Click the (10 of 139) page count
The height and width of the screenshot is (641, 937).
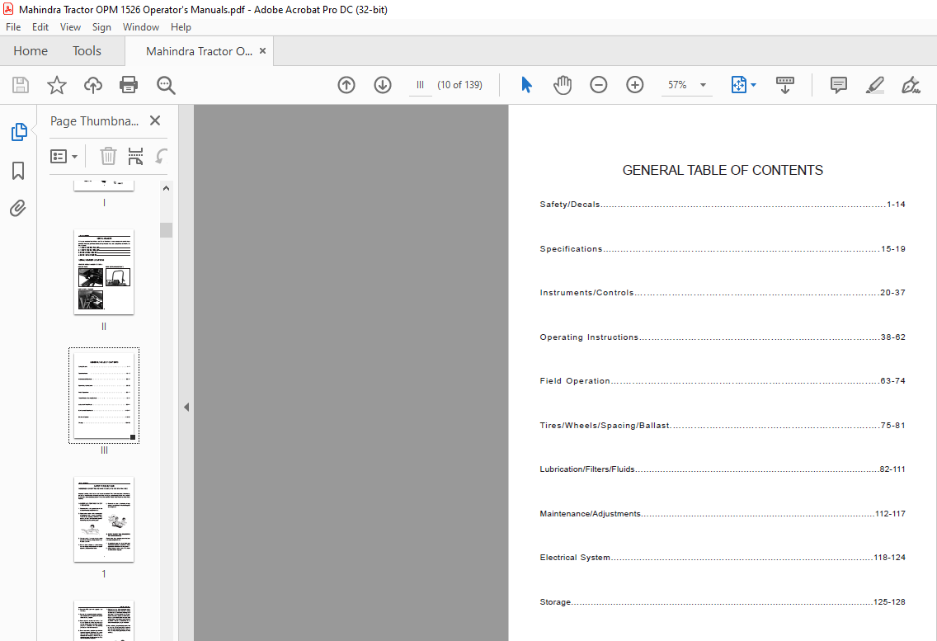tap(459, 85)
